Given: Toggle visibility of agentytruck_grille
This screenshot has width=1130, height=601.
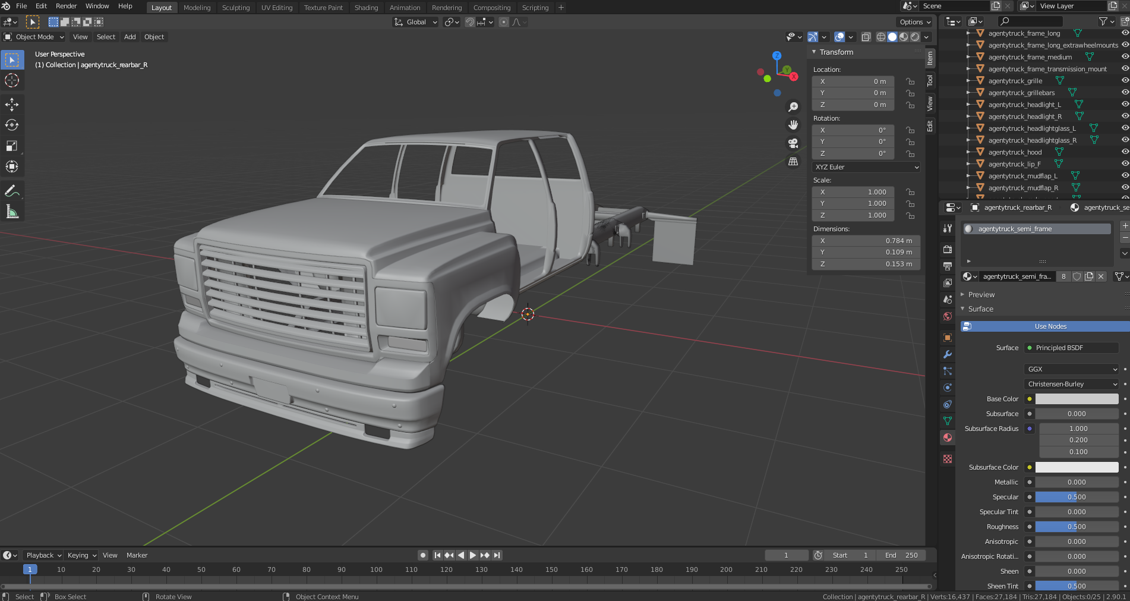Looking at the screenshot, I should click(x=1125, y=81).
